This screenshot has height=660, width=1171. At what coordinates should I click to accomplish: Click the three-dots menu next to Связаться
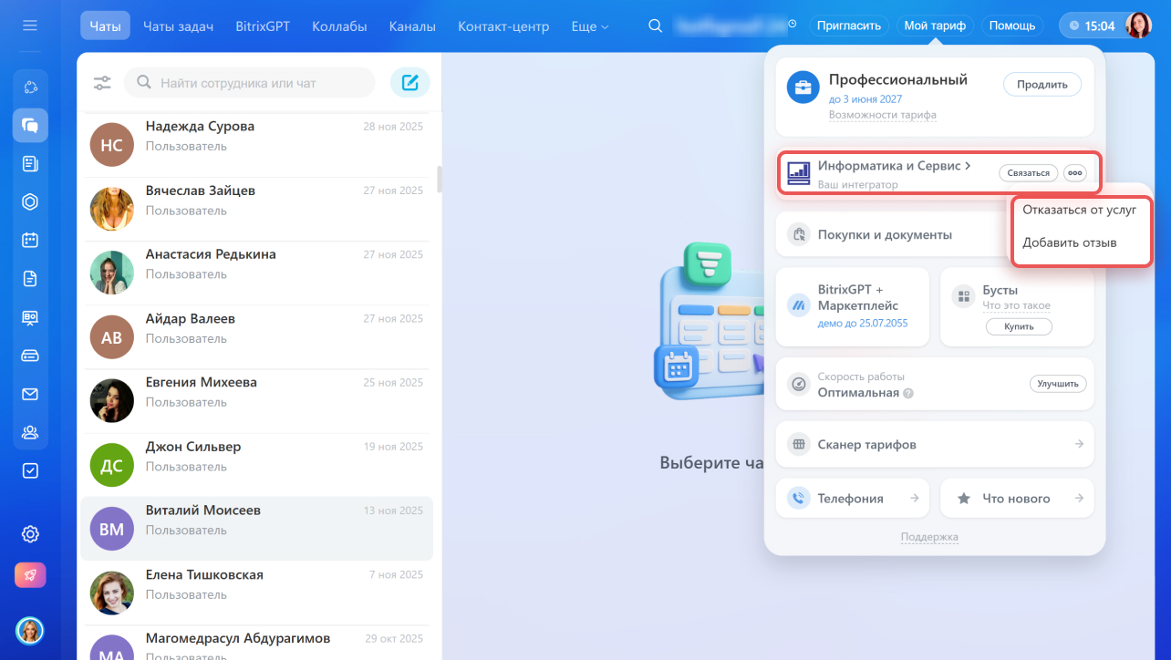tap(1075, 173)
